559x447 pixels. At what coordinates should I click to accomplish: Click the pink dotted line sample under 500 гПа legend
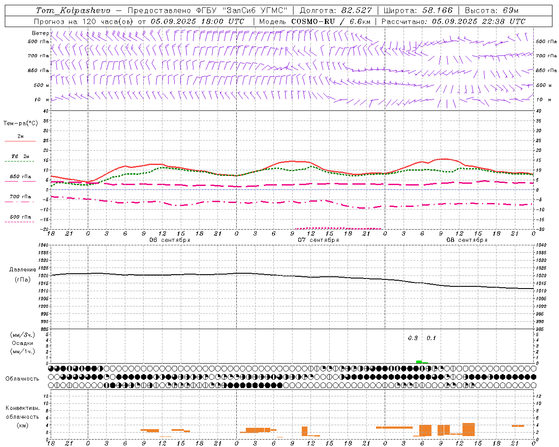[20, 222]
